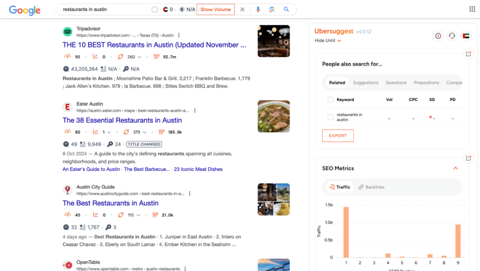Open Eater Austin soup thumbnail image
Screen dimensions: 480x271
click(x=274, y=116)
